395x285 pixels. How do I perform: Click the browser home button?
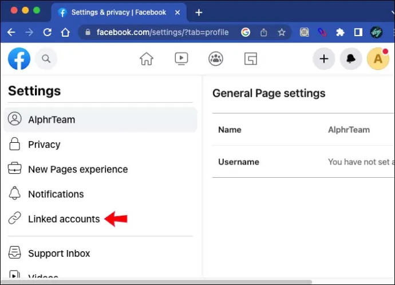coord(65,32)
